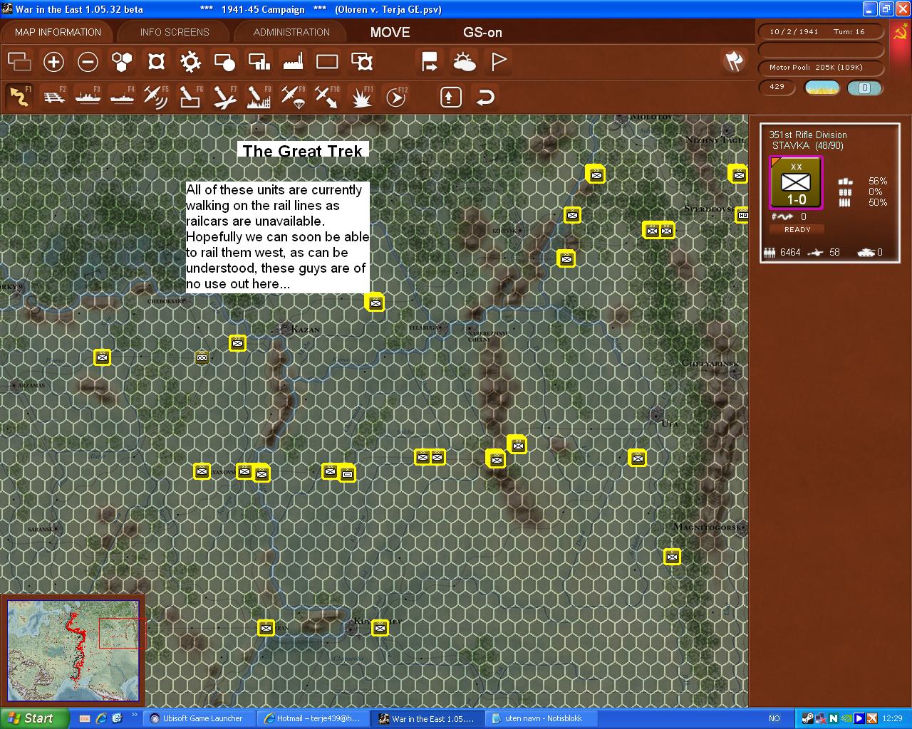Select the F2 rail mode

click(x=53, y=96)
